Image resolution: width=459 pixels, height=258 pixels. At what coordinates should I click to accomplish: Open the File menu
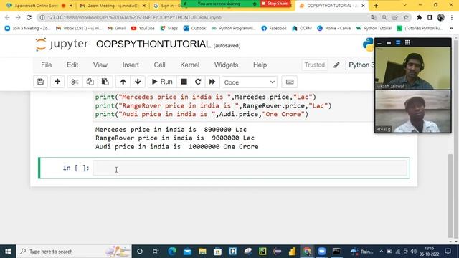coord(46,65)
